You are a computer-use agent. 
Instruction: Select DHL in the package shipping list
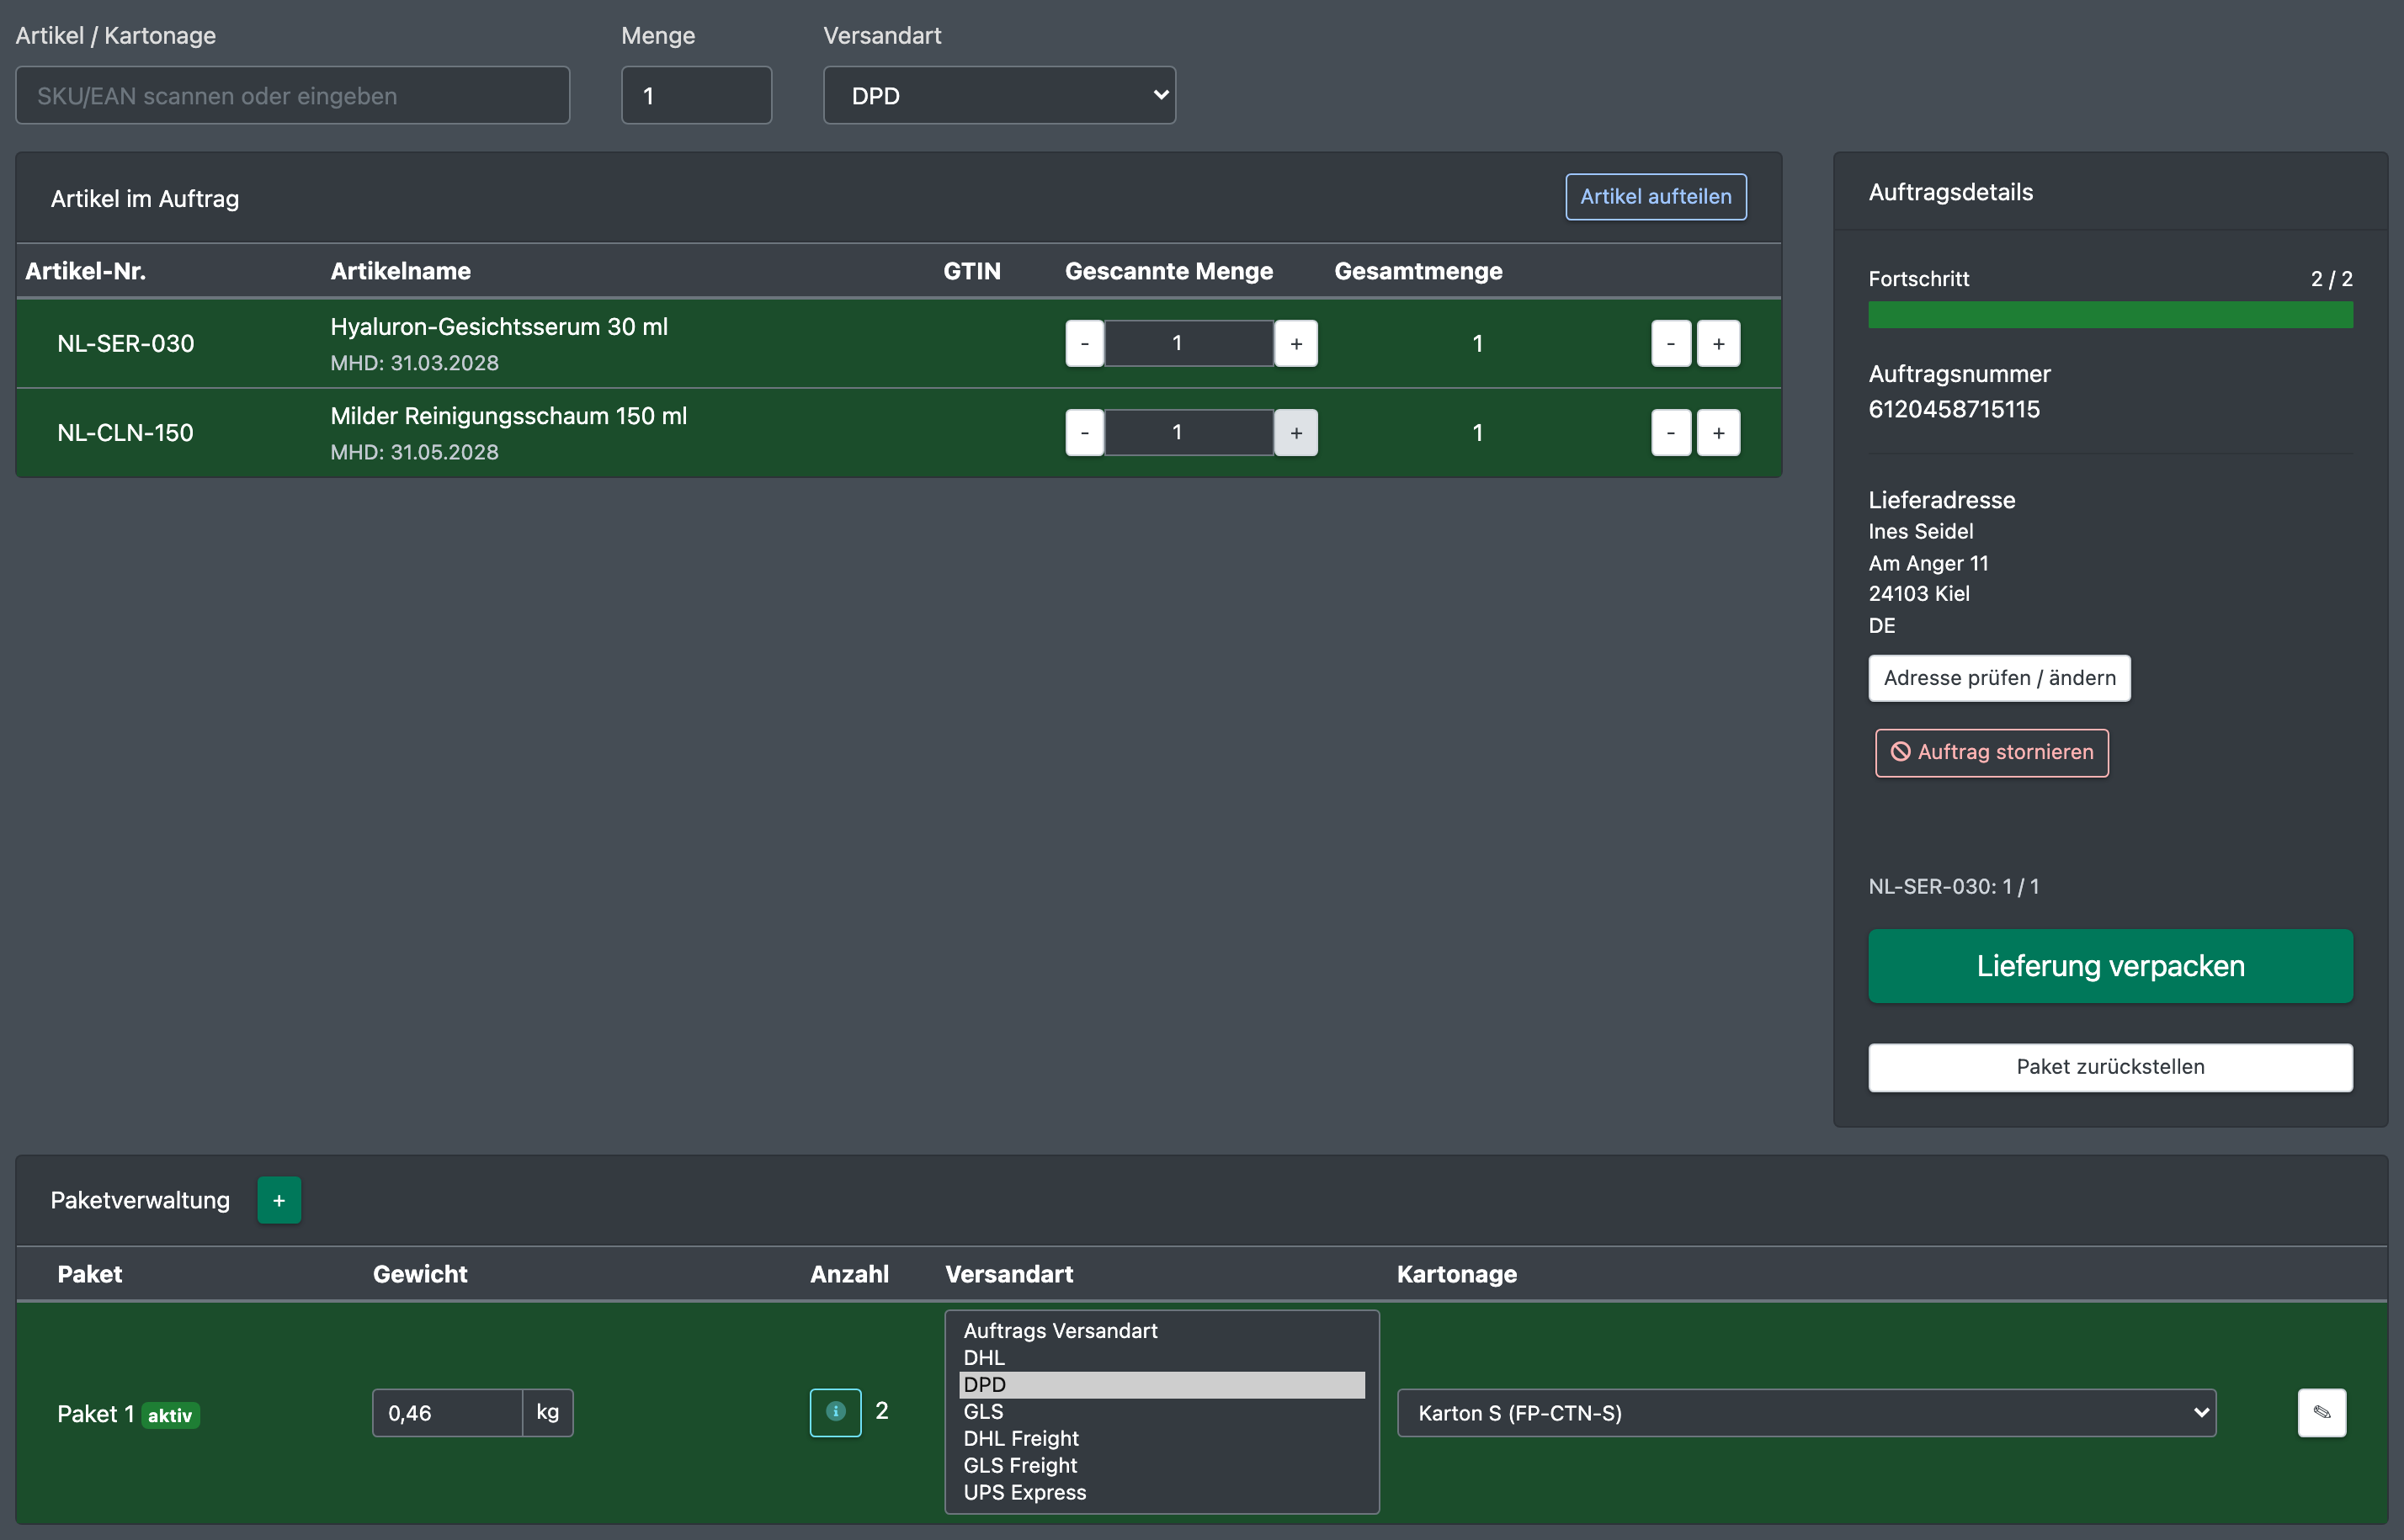click(1161, 1357)
